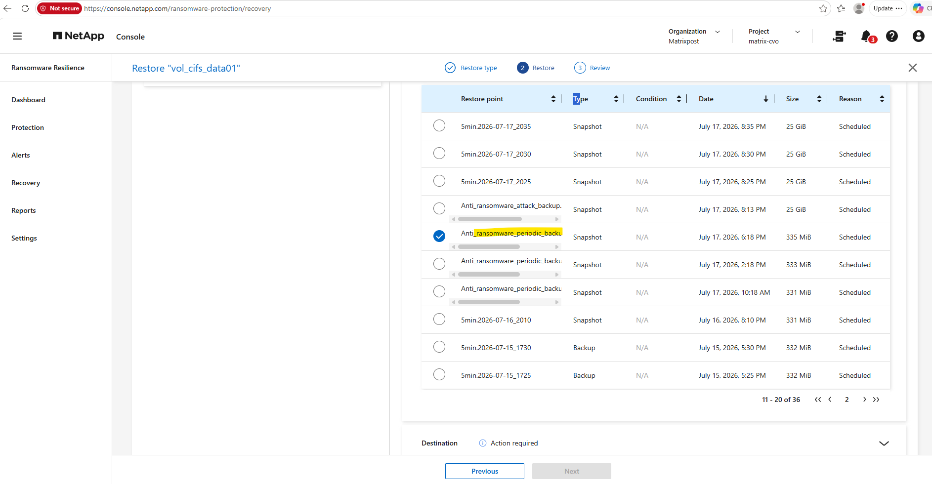
Task: Click scroll-right arrow under 10:18 AM backup
Action: [x=557, y=302]
